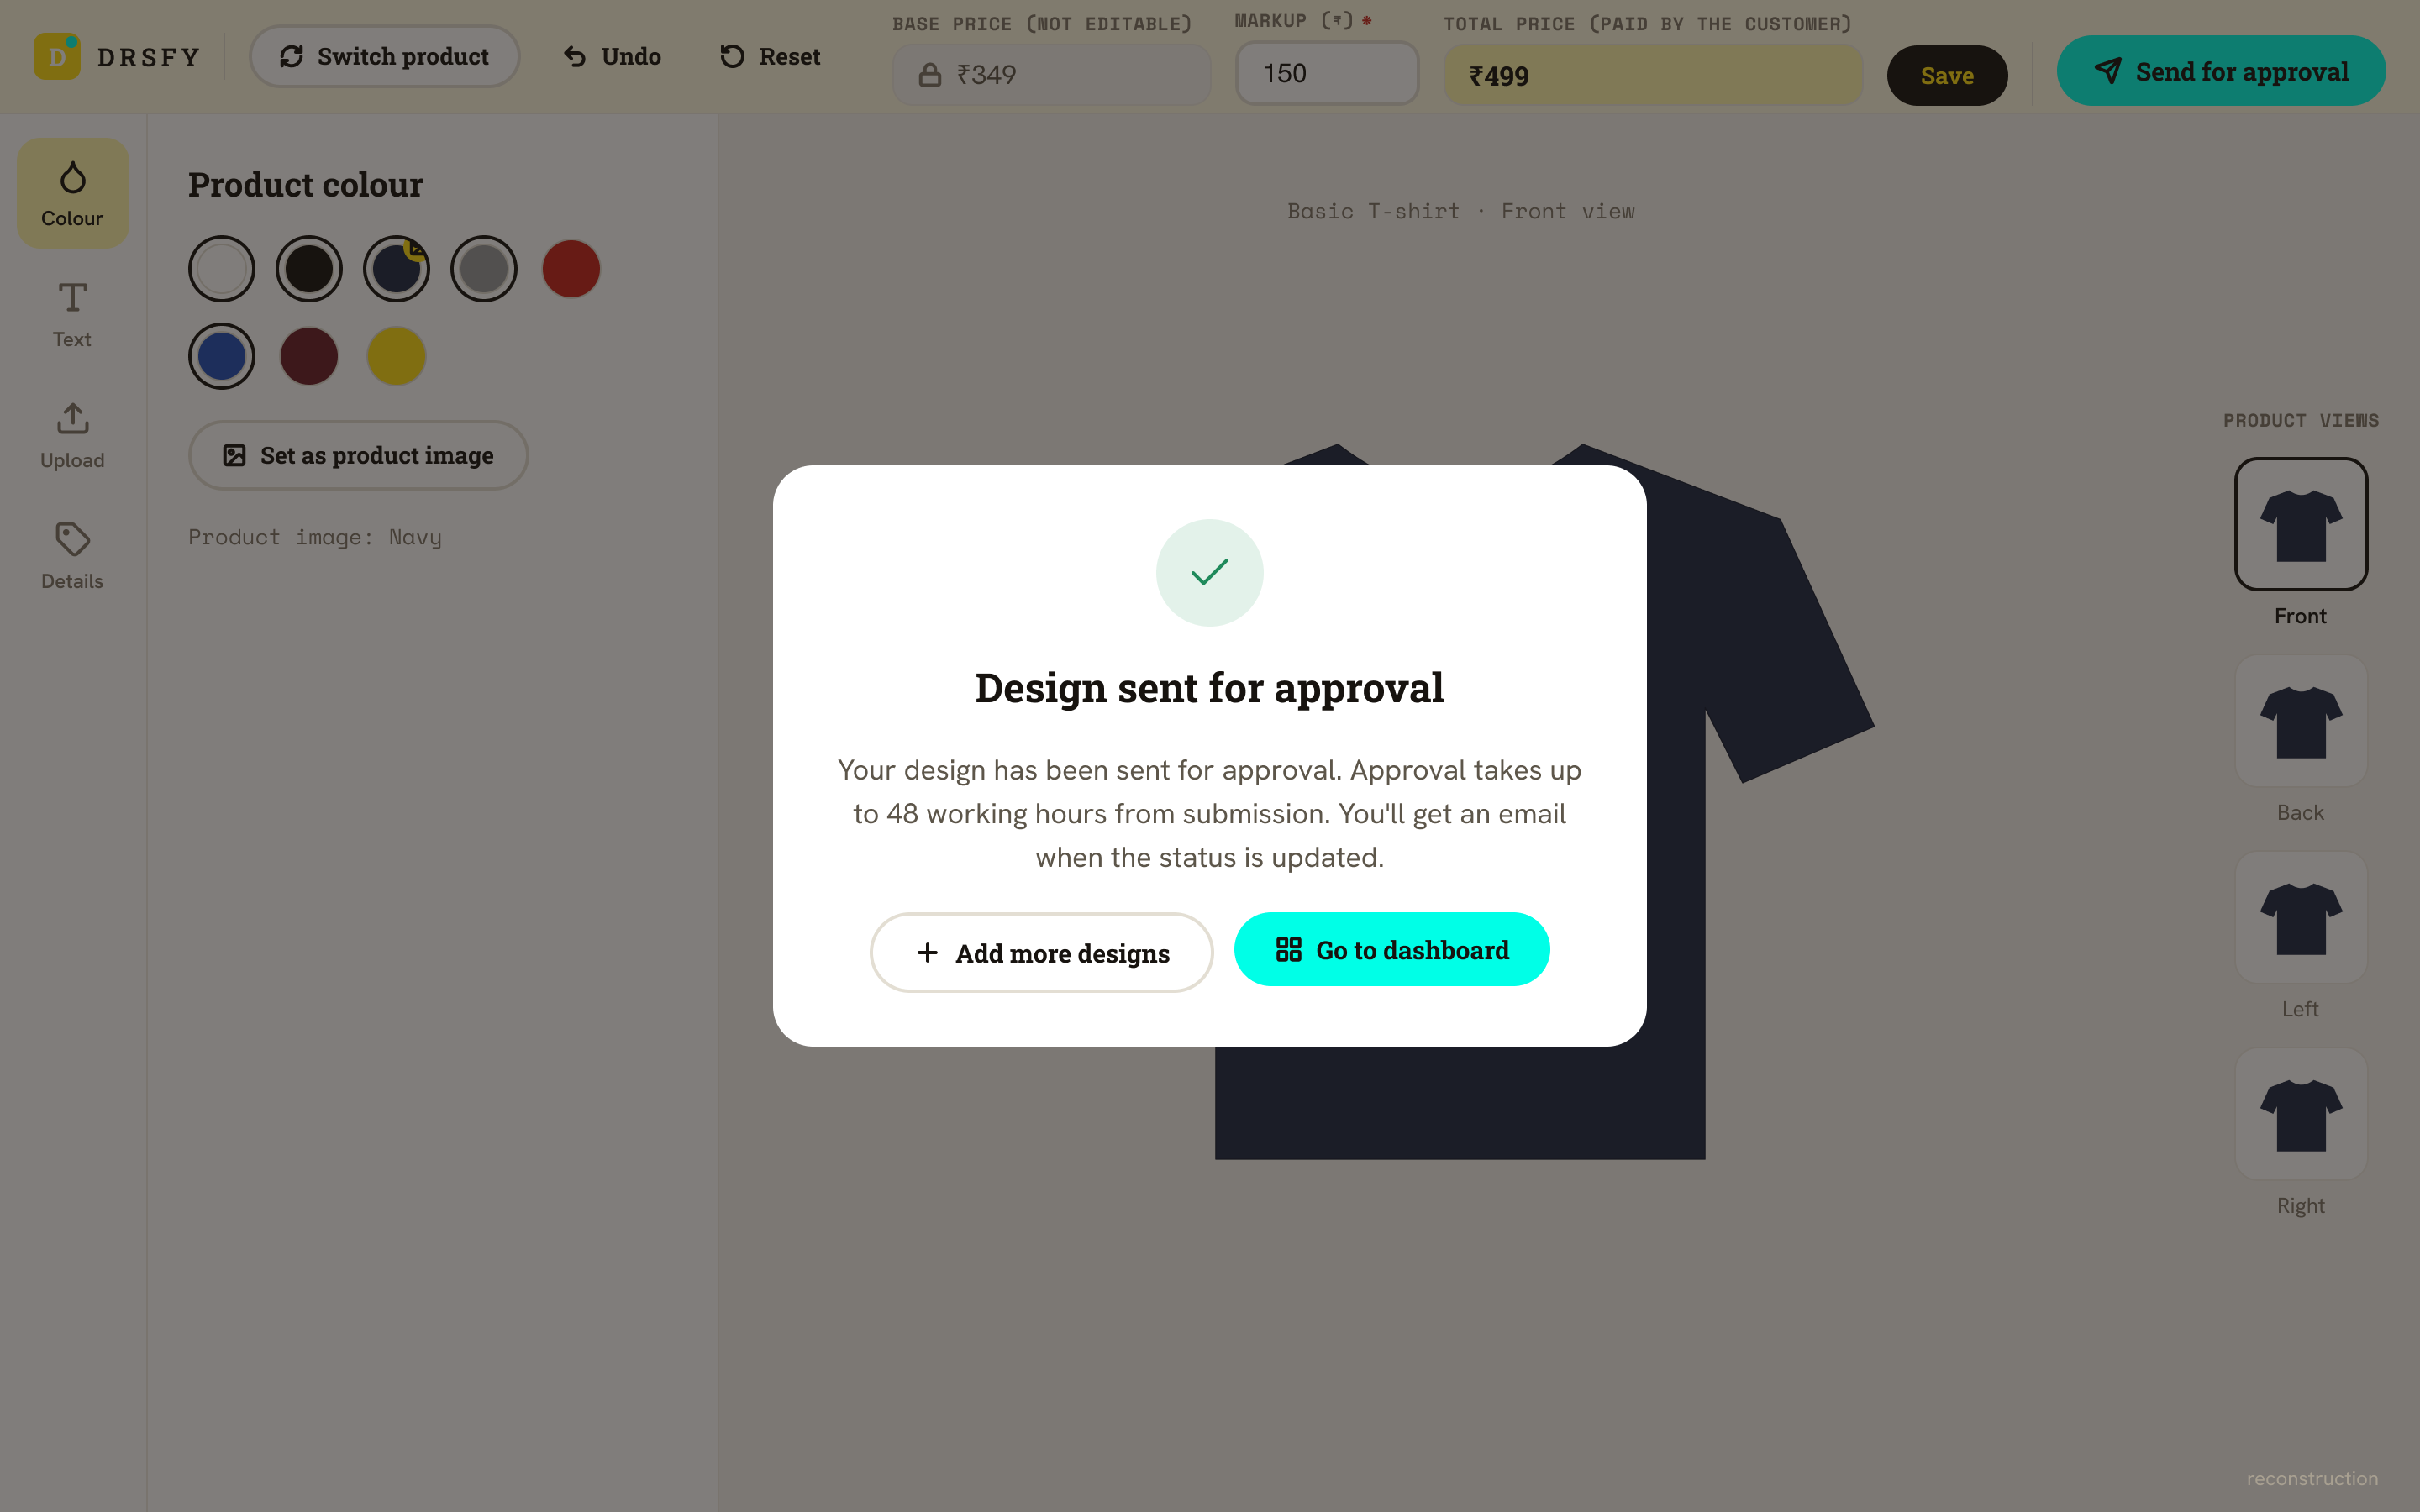Select the grey colour swatch

[484, 269]
